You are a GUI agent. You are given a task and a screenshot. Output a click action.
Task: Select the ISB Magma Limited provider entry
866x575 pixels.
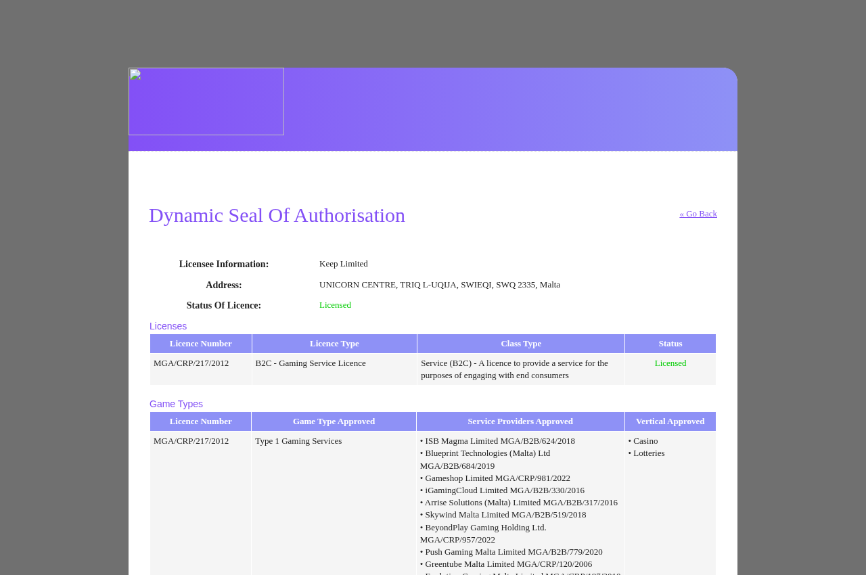(x=497, y=441)
